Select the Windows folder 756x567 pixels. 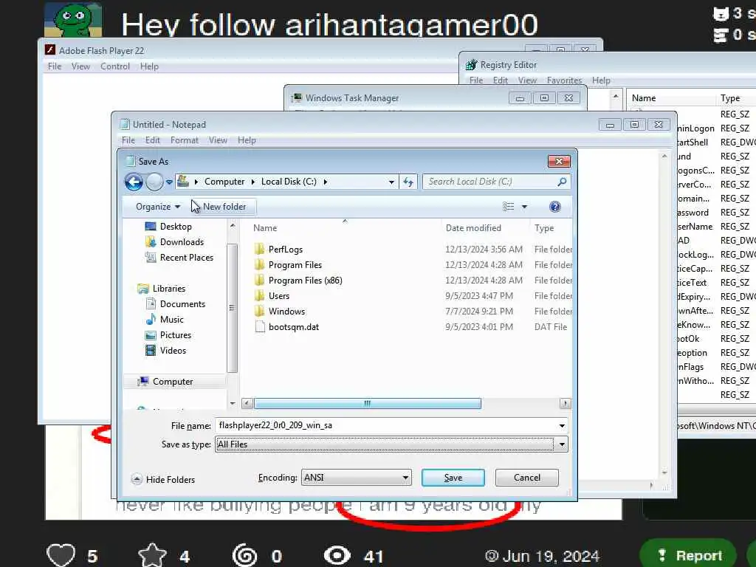click(x=286, y=311)
